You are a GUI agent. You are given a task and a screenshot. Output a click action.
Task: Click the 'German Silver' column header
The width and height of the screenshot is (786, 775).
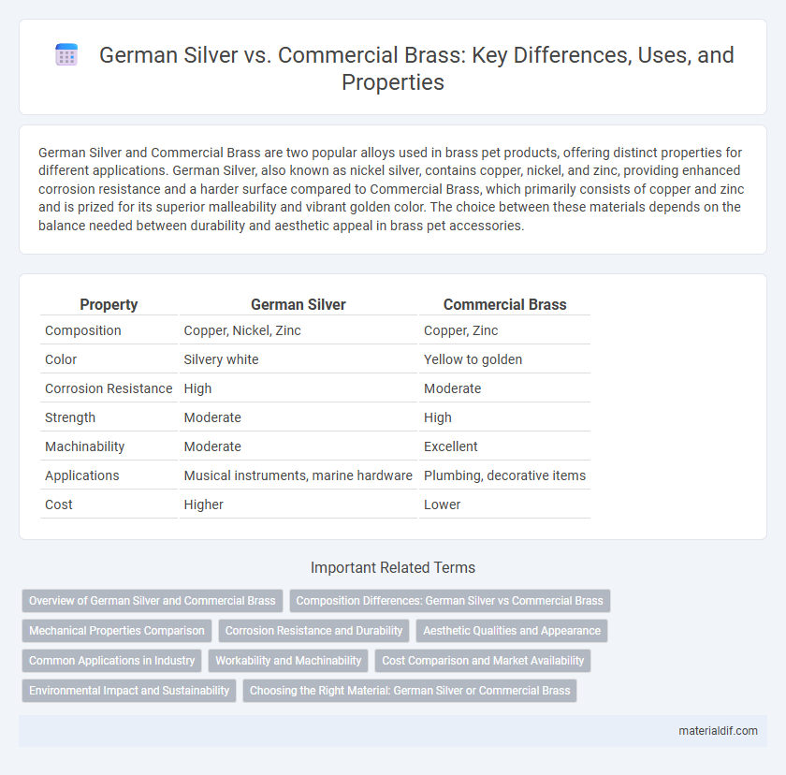click(298, 304)
